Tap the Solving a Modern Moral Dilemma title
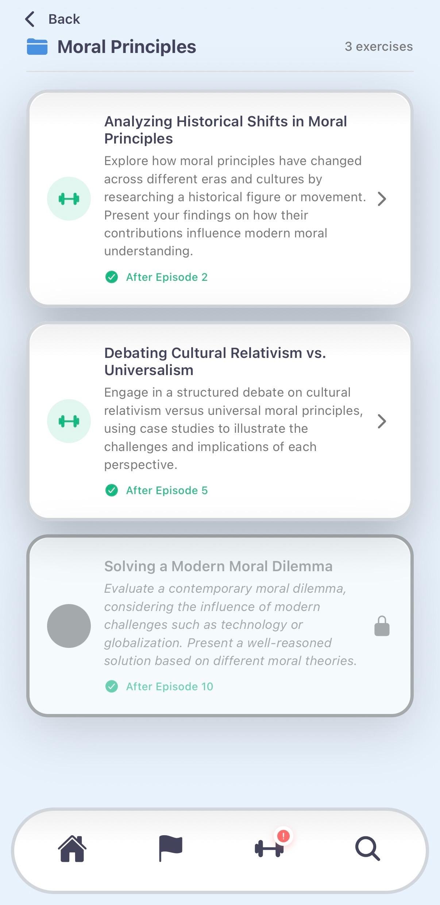440x905 pixels. click(x=218, y=566)
